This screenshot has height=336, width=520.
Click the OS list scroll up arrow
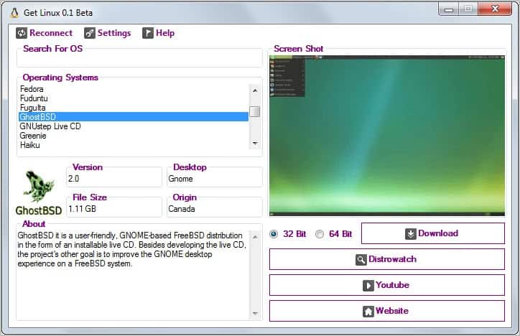tap(255, 90)
